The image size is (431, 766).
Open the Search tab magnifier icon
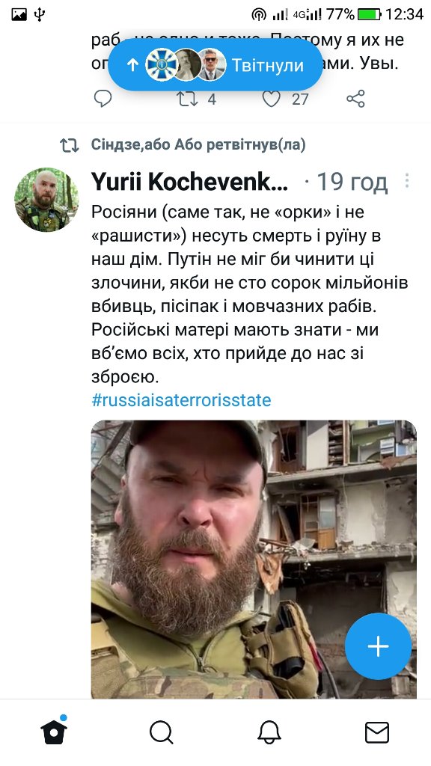click(x=162, y=733)
